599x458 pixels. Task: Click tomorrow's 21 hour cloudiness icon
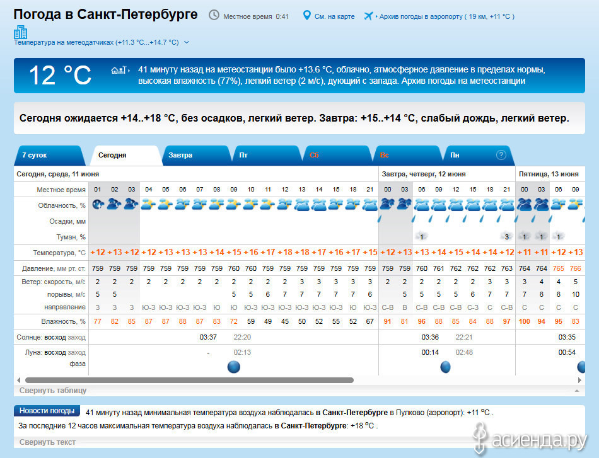506,205
